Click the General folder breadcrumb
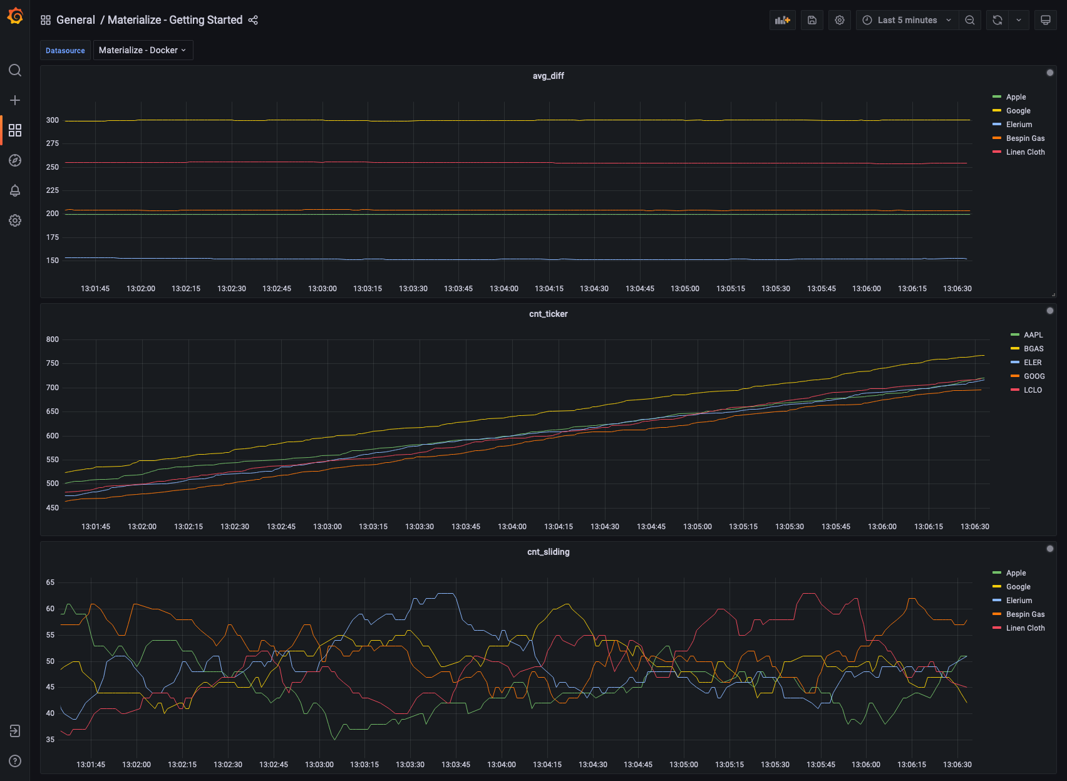The image size is (1067, 781). pyautogui.click(x=76, y=20)
